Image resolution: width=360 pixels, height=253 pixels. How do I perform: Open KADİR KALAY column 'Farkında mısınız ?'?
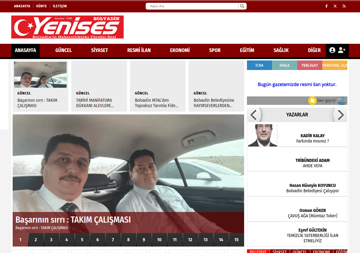click(312, 138)
